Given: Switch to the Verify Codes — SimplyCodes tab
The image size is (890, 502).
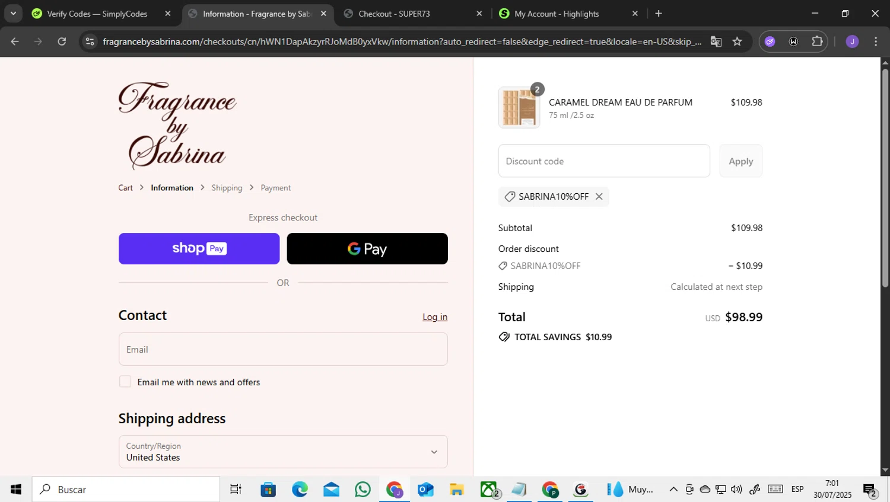Looking at the screenshot, I should tap(98, 14).
